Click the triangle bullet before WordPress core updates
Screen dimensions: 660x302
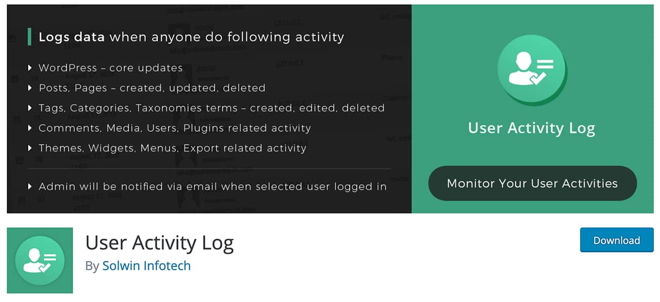(x=30, y=68)
